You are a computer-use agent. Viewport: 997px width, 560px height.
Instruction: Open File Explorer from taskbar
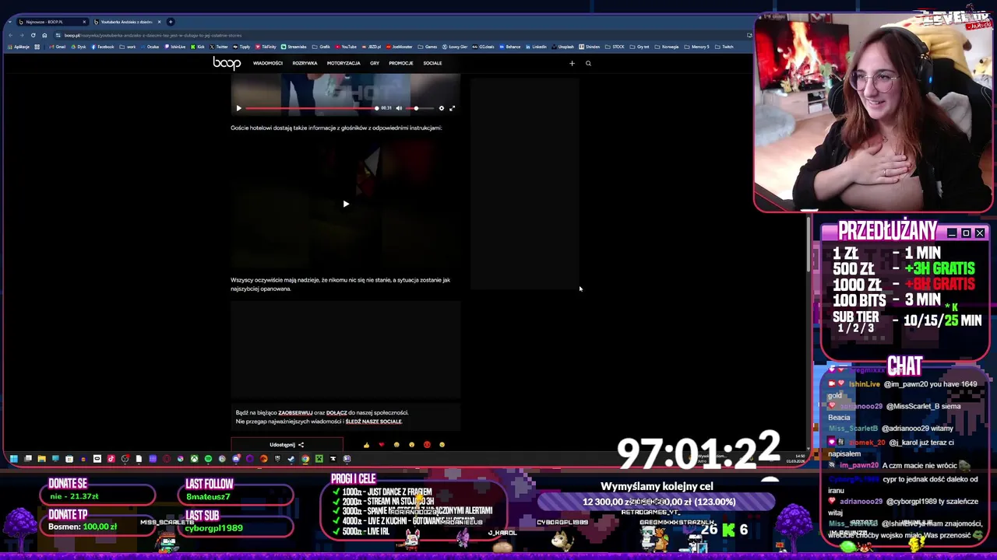click(x=42, y=459)
